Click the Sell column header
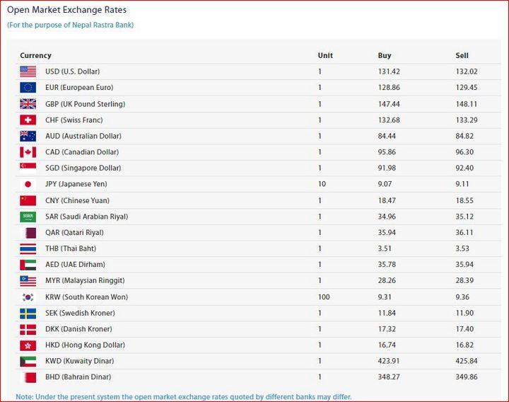509x402 pixels. [462, 56]
